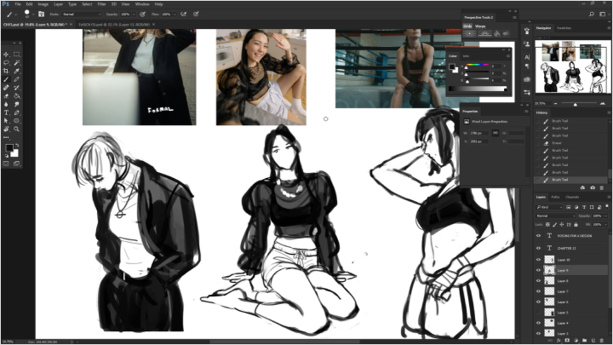This screenshot has height=345, width=613.
Task: Select the Ellipse shape tool
Action: click(17, 121)
